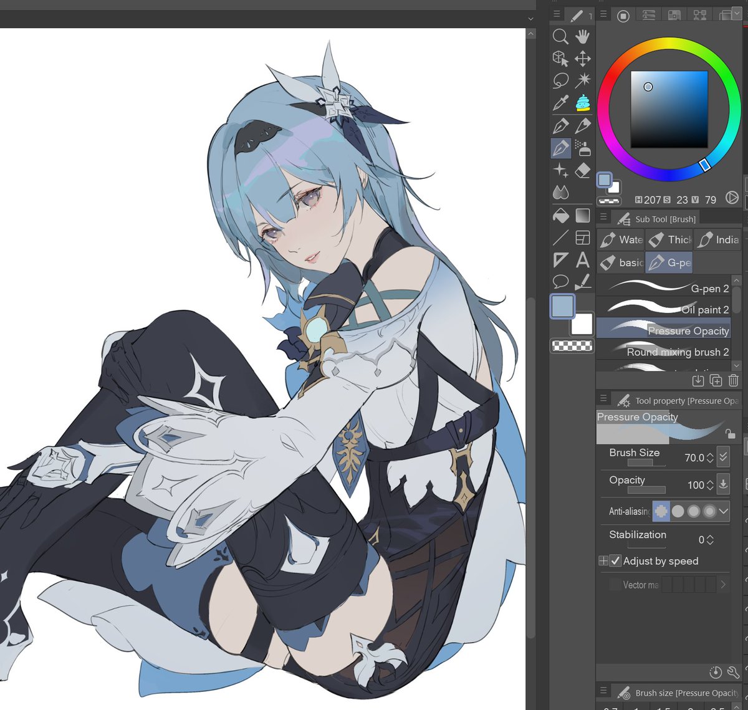Open Brush Size dynamics button
This screenshot has height=710, width=748.
tap(723, 457)
